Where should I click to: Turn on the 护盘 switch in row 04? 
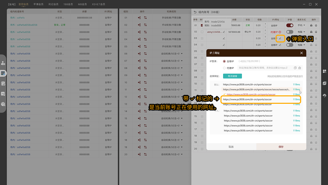coord(290,45)
